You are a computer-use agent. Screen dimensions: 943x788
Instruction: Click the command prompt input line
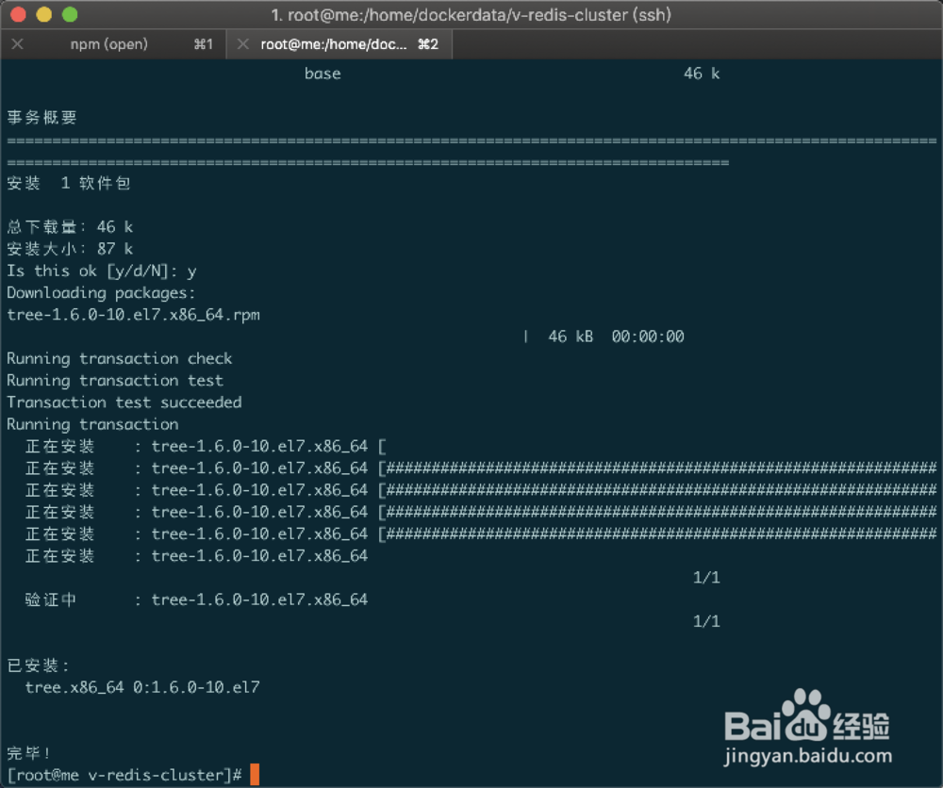123,774
